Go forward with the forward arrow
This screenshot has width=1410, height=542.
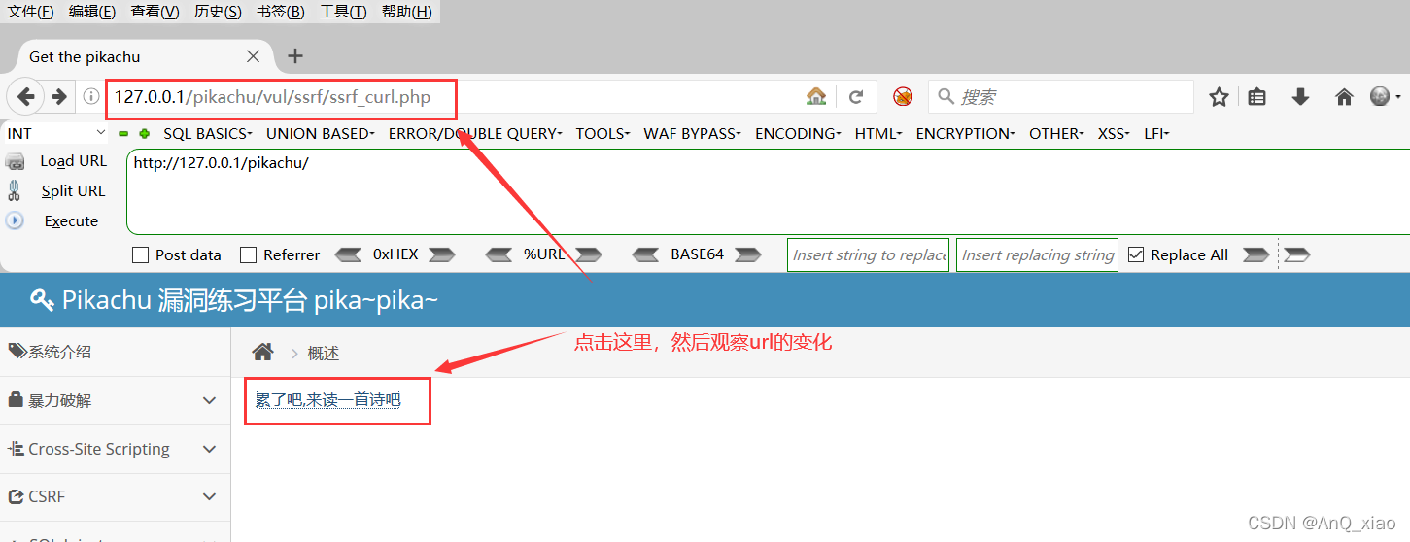[59, 97]
